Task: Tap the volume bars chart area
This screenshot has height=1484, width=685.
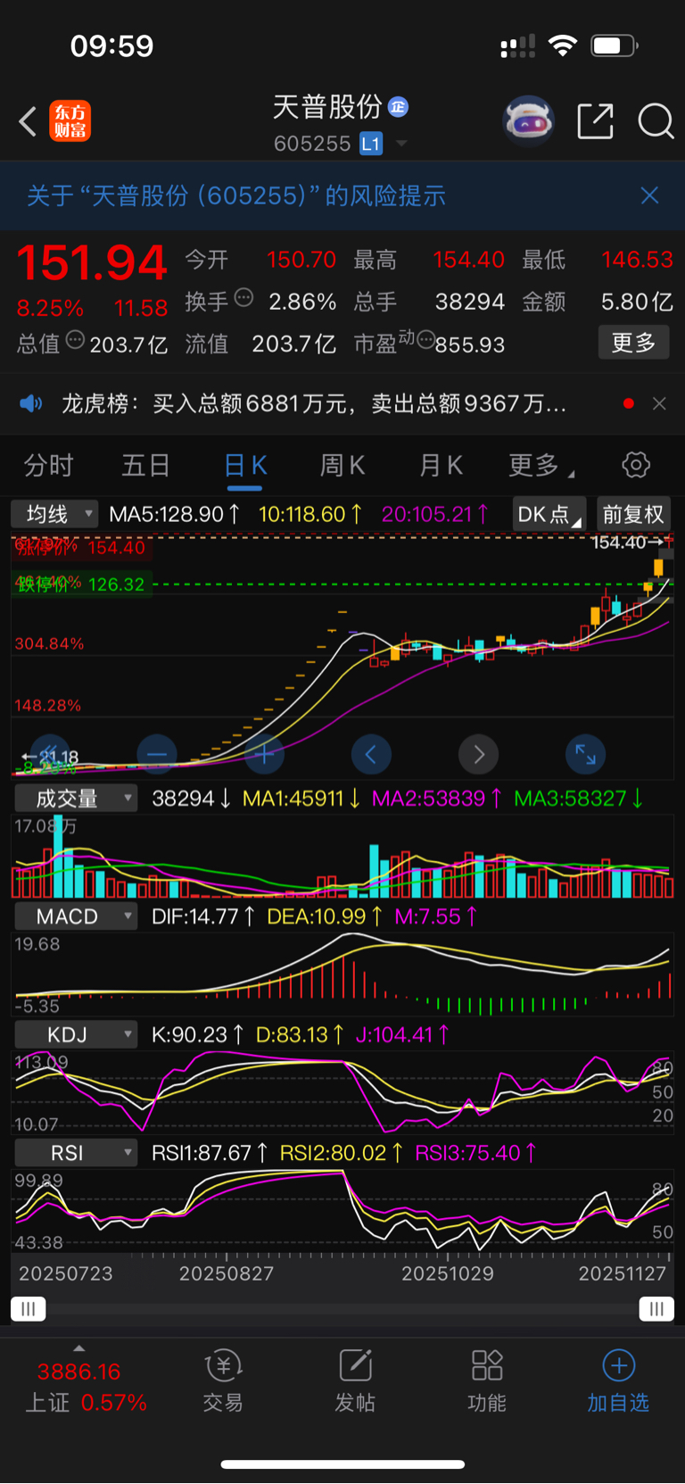Action: point(342,857)
